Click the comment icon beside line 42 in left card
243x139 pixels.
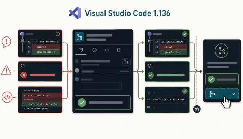tap(22, 41)
